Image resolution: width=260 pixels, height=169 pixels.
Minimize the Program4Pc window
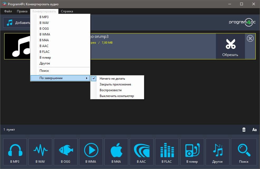(230, 4)
